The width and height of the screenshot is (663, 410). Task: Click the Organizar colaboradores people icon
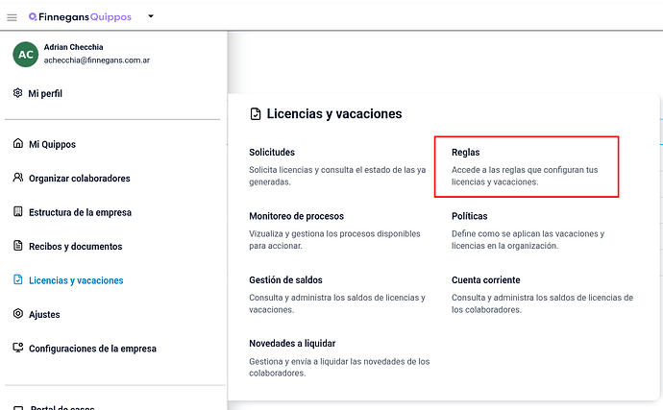(17, 178)
